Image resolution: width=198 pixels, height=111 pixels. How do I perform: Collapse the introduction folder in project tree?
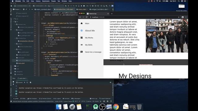[x=15, y=38]
